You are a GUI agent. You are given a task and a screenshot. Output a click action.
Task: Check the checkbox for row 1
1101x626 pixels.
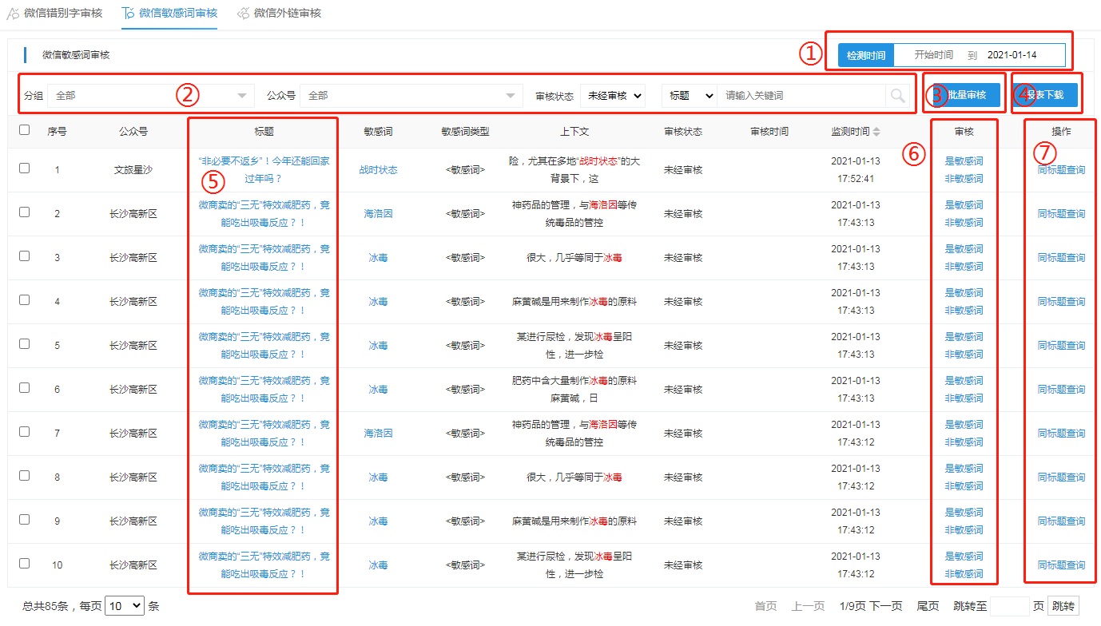pos(24,168)
